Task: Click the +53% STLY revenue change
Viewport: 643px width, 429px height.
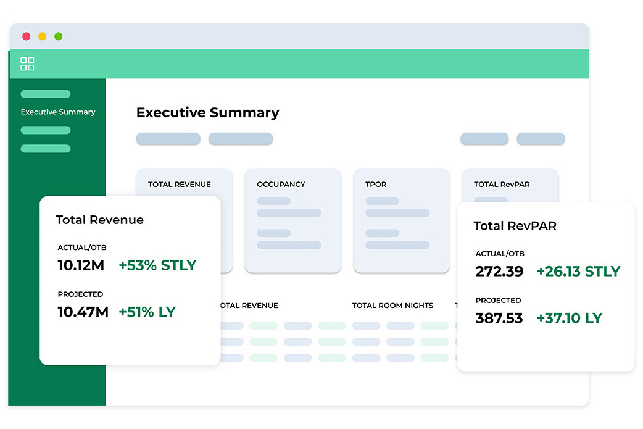Action: point(157,265)
